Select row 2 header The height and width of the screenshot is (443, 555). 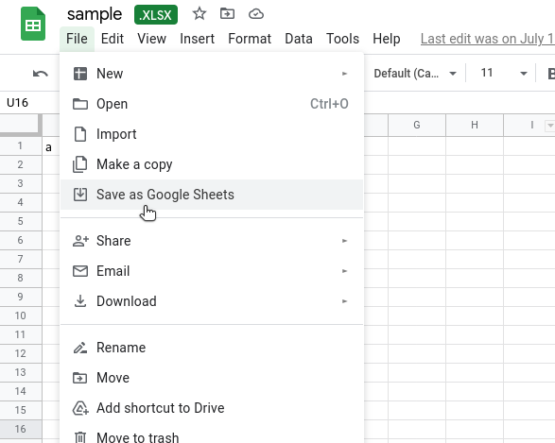click(21, 164)
